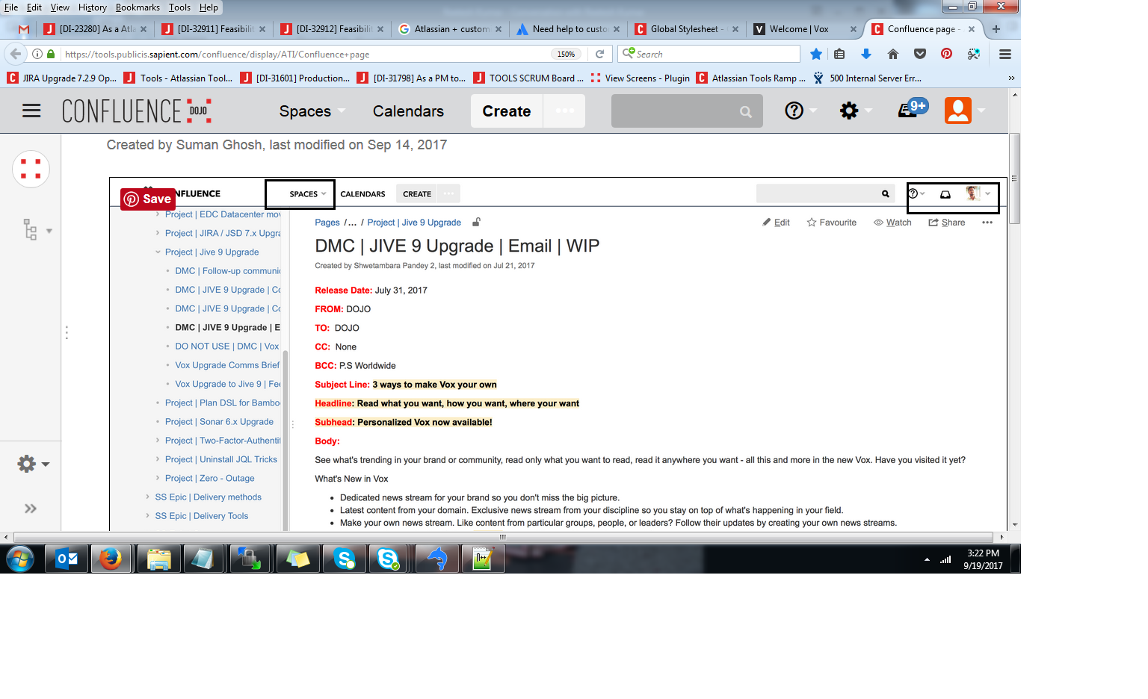Click the Create button
Viewport: 1148px width, 699px height.
[507, 111]
